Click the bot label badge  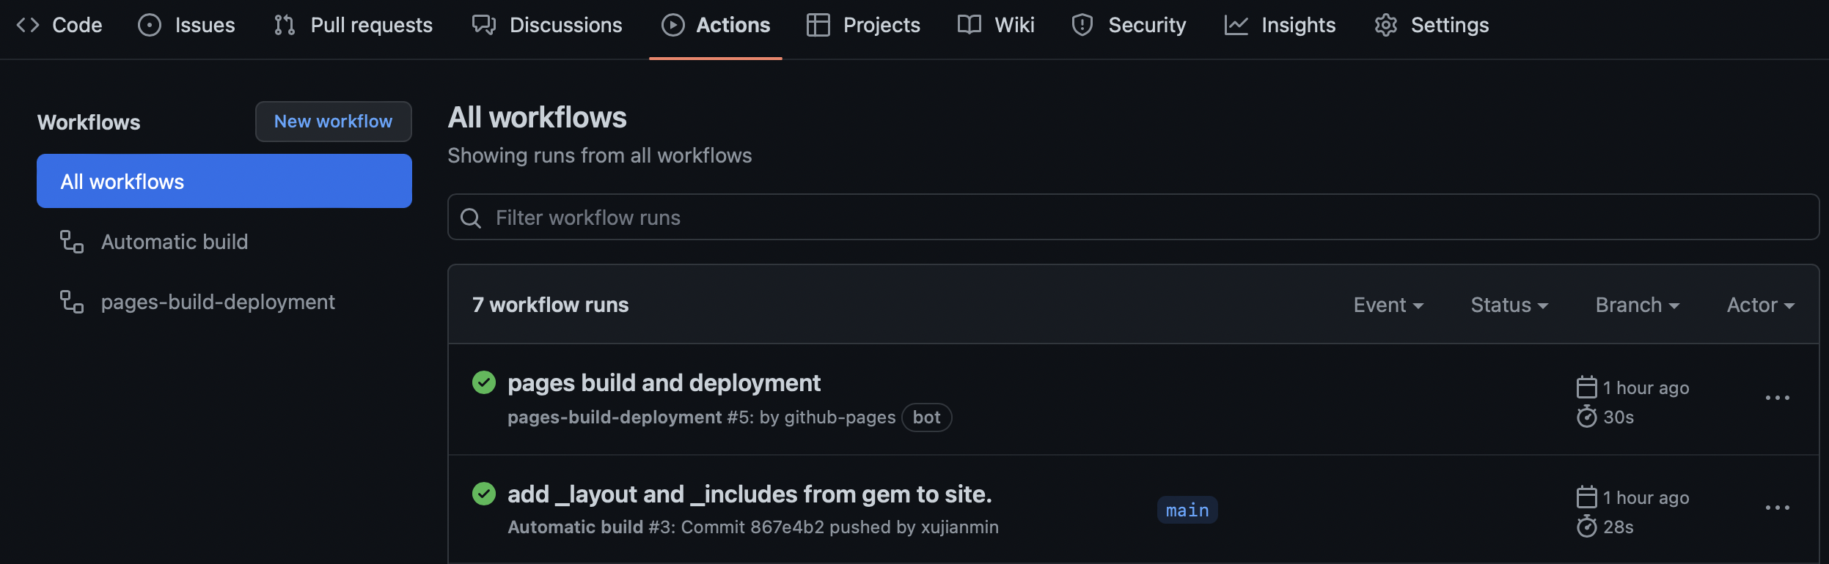926,418
